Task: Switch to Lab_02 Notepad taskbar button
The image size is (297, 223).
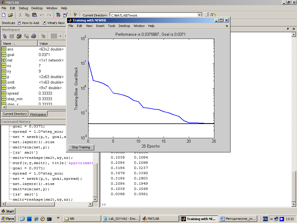Action: 121,219
